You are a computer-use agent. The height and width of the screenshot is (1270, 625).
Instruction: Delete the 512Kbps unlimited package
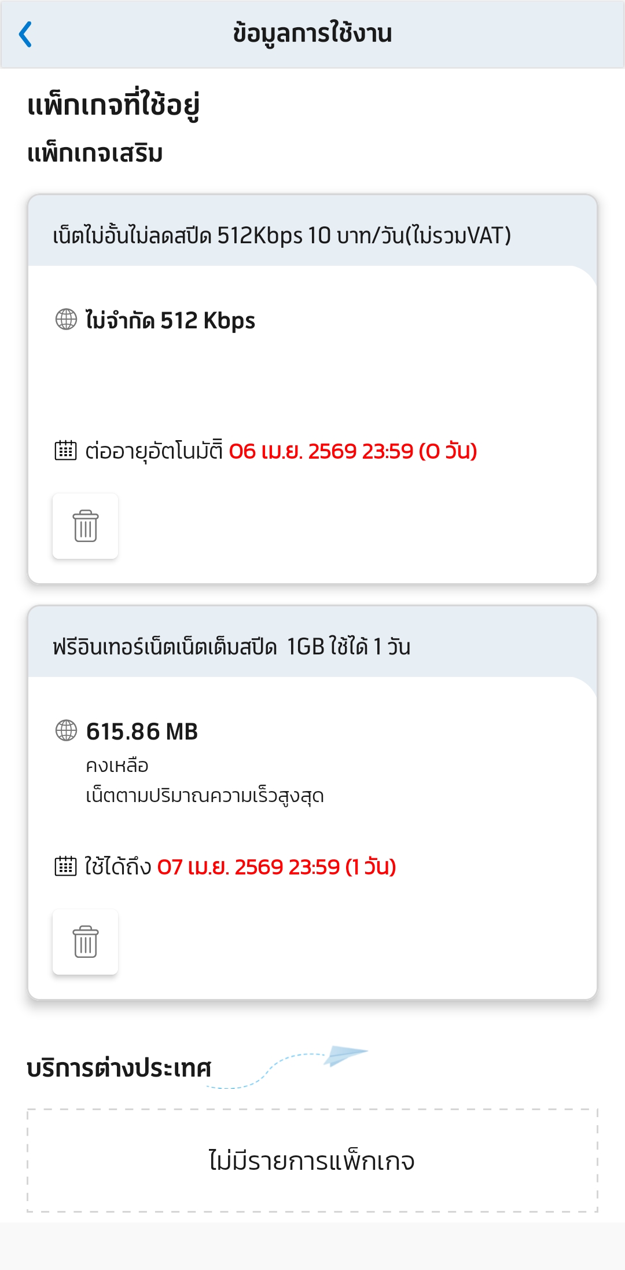tap(85, 526)
